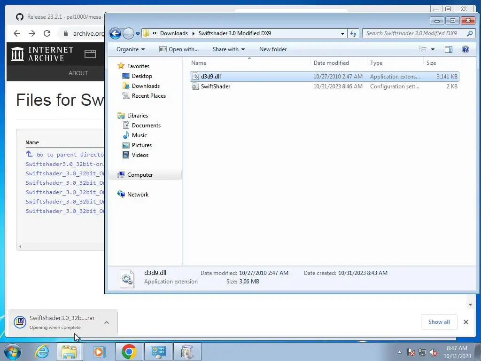The image size is (481, 361).
Task: Toggle the preview pane icon
Action: pos(449,49)
